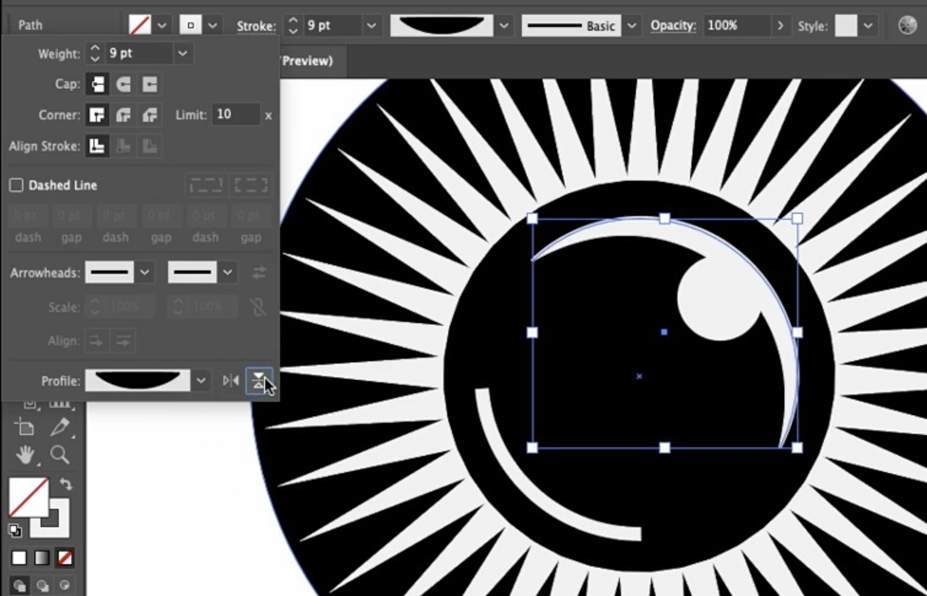927x596 pixels.
Task: Click Profile preview in the Stroke panel
Action: 138,380
